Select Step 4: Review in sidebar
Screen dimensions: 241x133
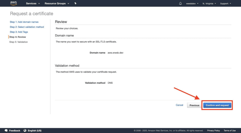click(18, 37)
